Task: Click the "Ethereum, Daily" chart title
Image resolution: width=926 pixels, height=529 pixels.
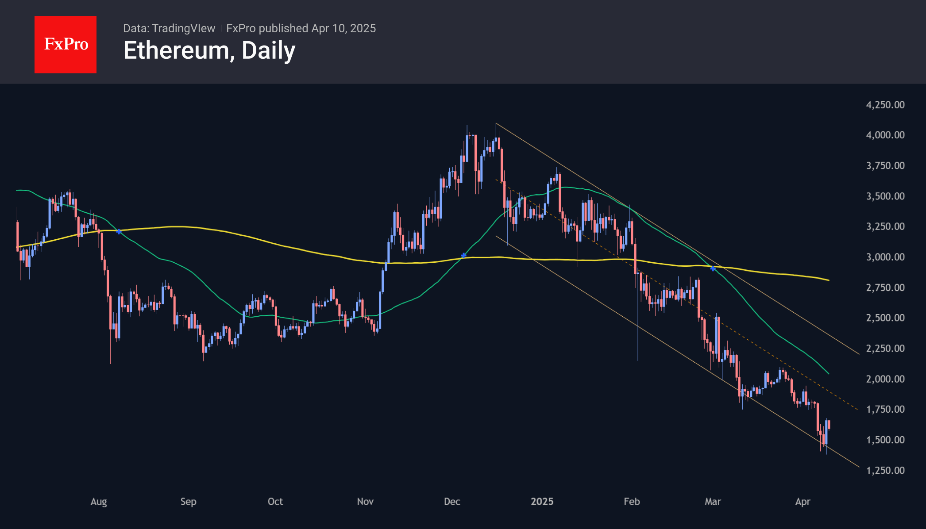Action: point(209,50)
